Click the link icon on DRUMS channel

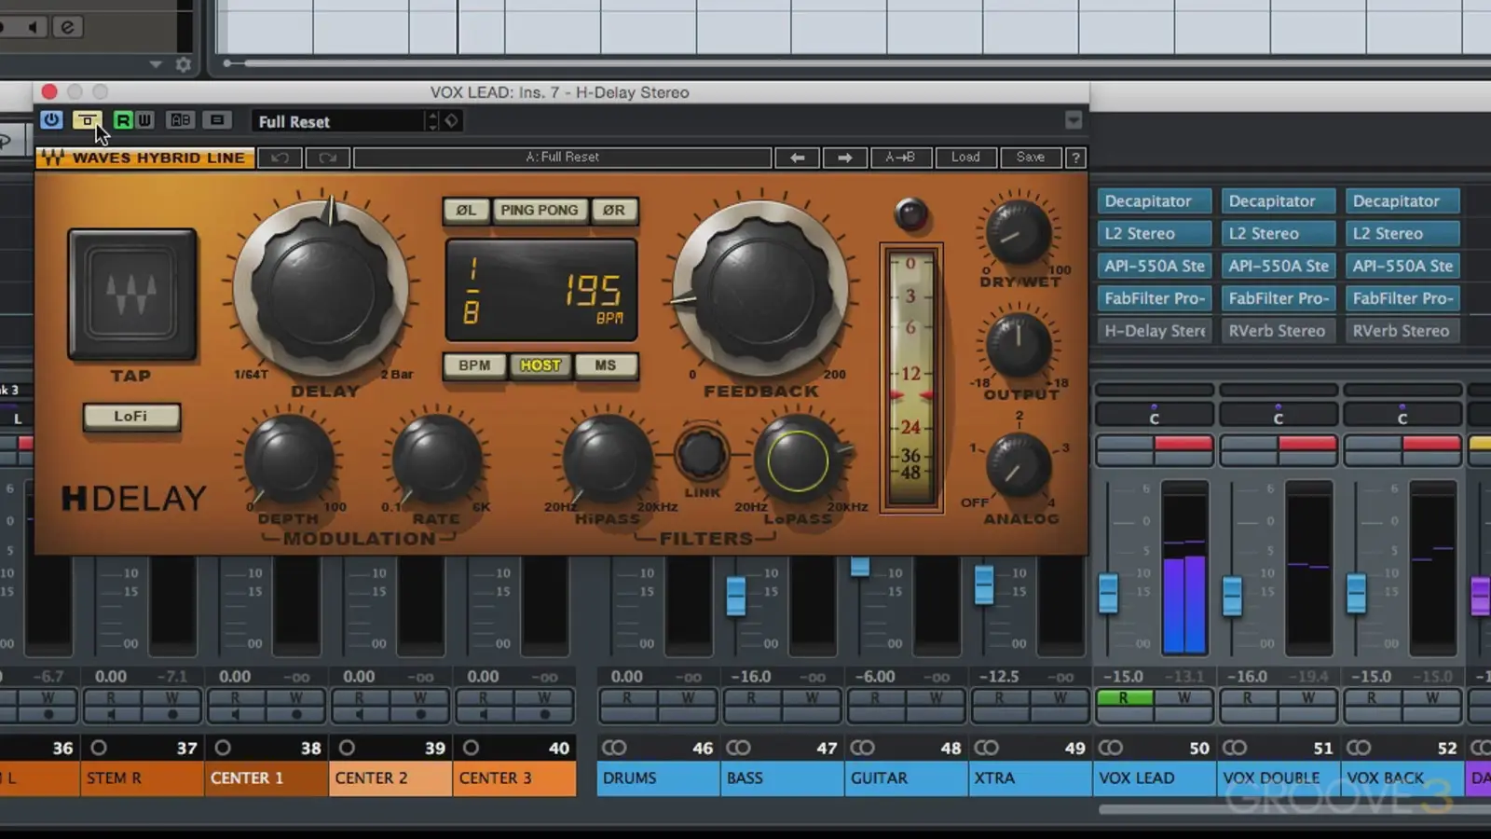pos(614,748)
